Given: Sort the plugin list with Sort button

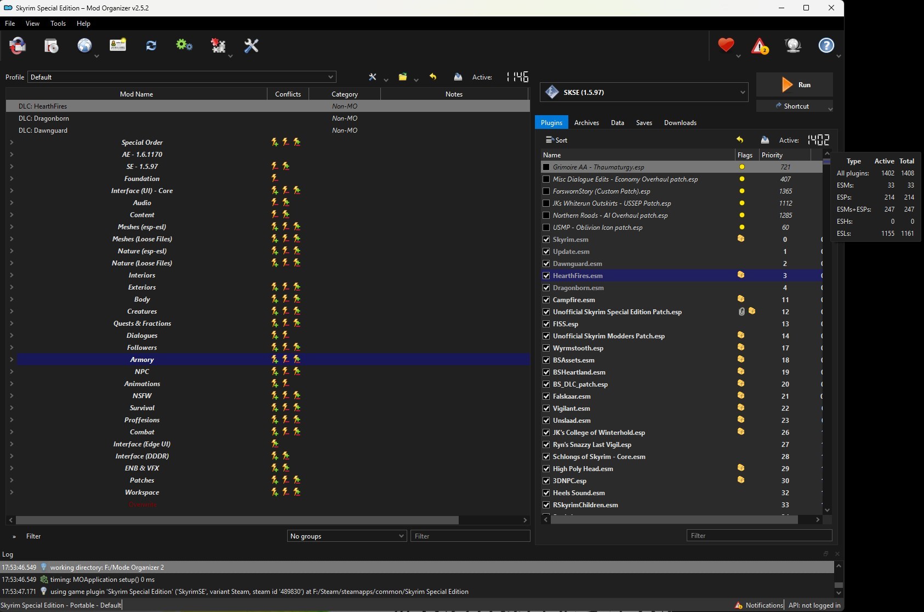Looking at the screenshot, I should point(556,140).
